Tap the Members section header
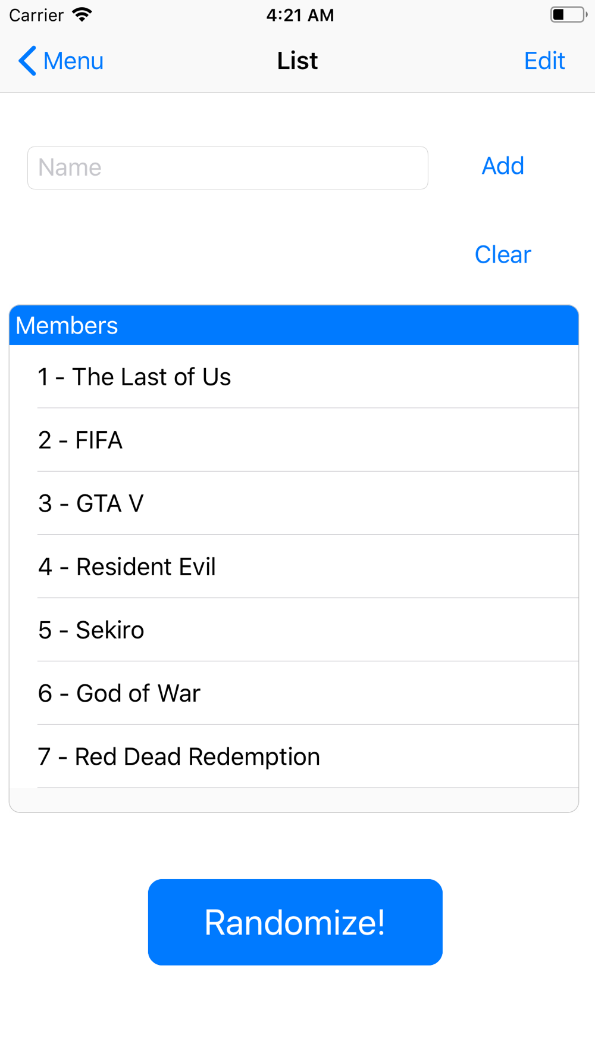Viewport: 595px width, 1059px height. (x=294, y=326)
